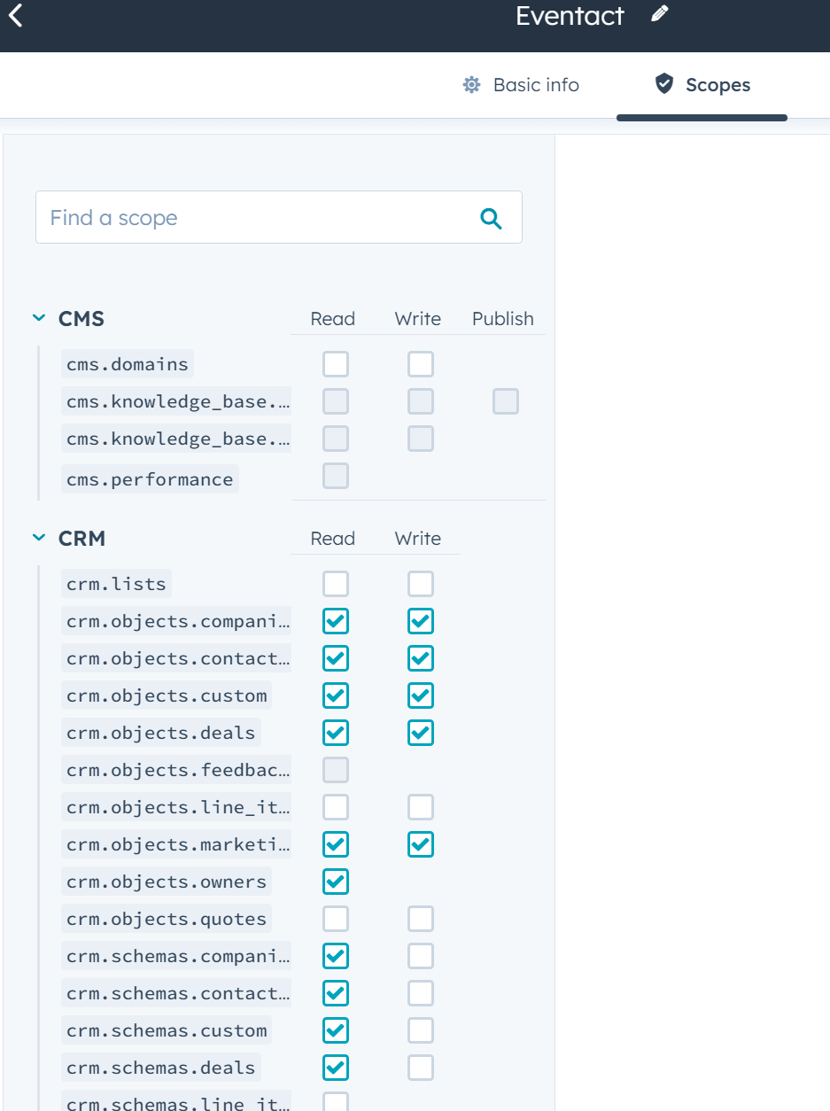The width and height of the screenshot is (830, 1111).
Task: Enable Read access for cms.domains
Action: pos(336,363)
